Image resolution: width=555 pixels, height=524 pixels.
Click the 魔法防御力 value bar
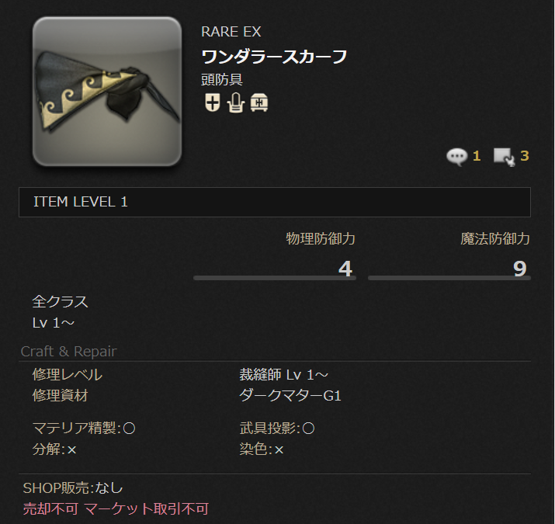pos(449,278)
